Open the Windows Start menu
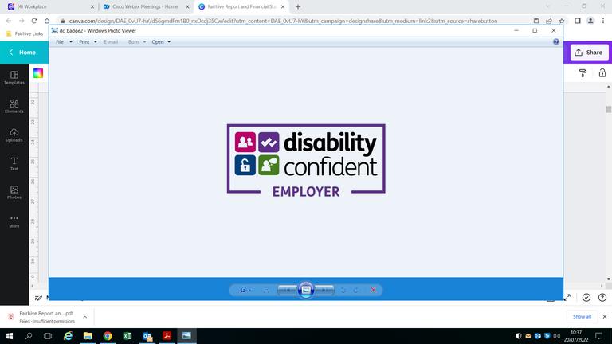Viewport: 612px width, 344px height. pyautogui.click(x=10, y=336)
